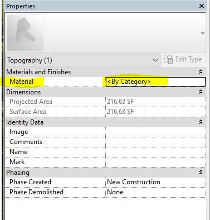Click the Comments value field

pyautogui.click(x=155, y=142)
